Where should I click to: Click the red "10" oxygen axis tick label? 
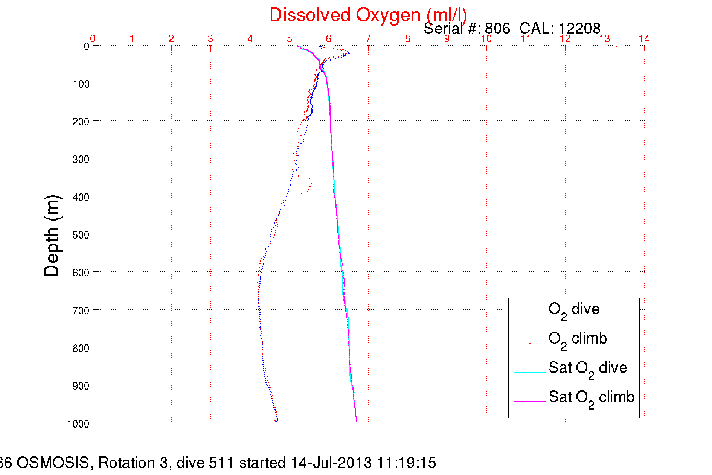coord(486,38)
